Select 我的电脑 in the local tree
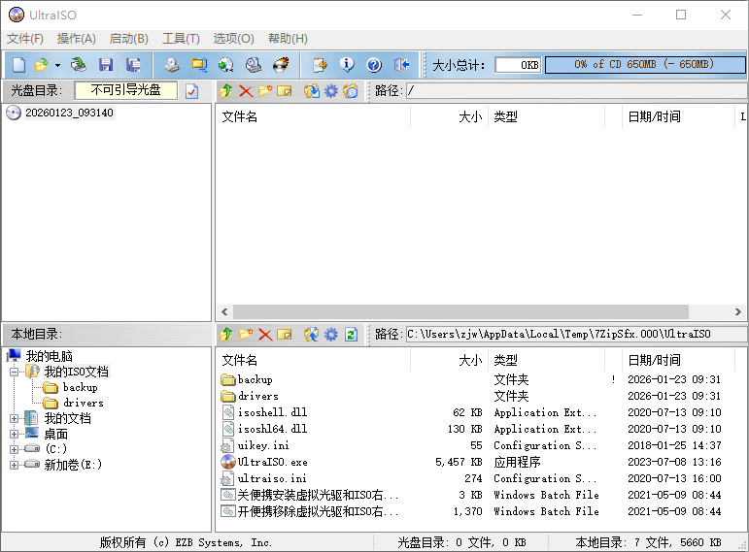Screen dimensions: 749x552 [49, 356]
